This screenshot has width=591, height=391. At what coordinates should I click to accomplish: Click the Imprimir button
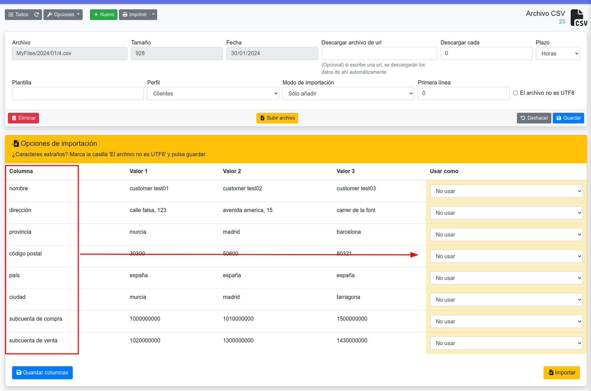(134, 14)
